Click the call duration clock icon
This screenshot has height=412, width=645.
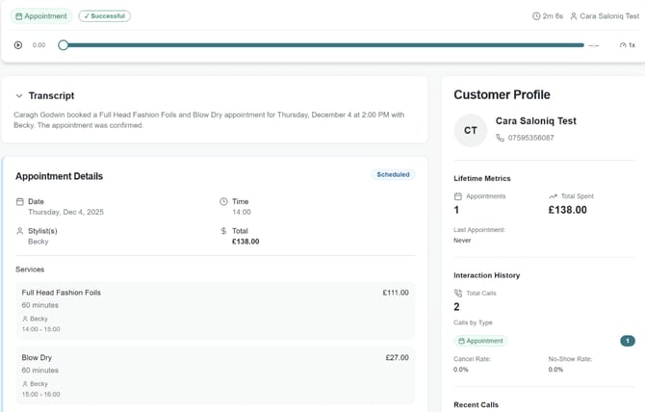click(536, 16)
